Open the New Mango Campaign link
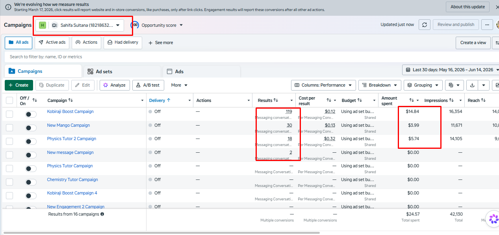 tap(69, 125)
